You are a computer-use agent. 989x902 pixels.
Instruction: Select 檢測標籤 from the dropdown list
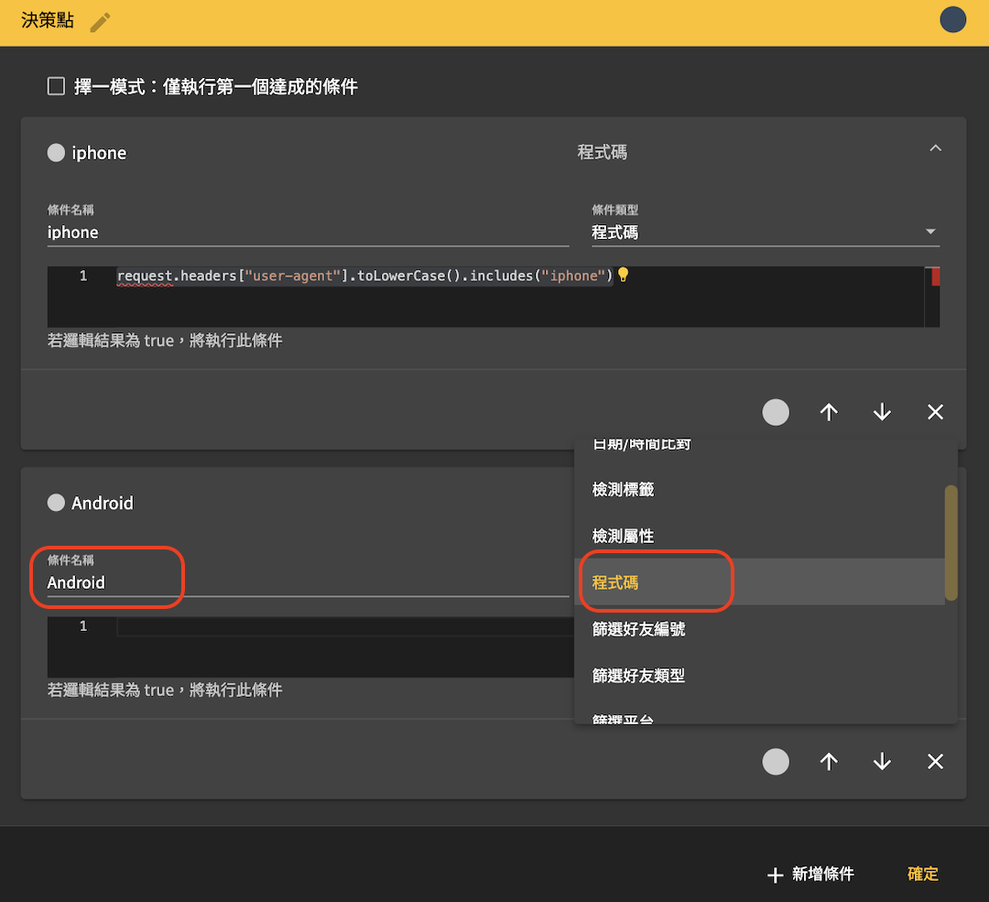coord(759,489)
